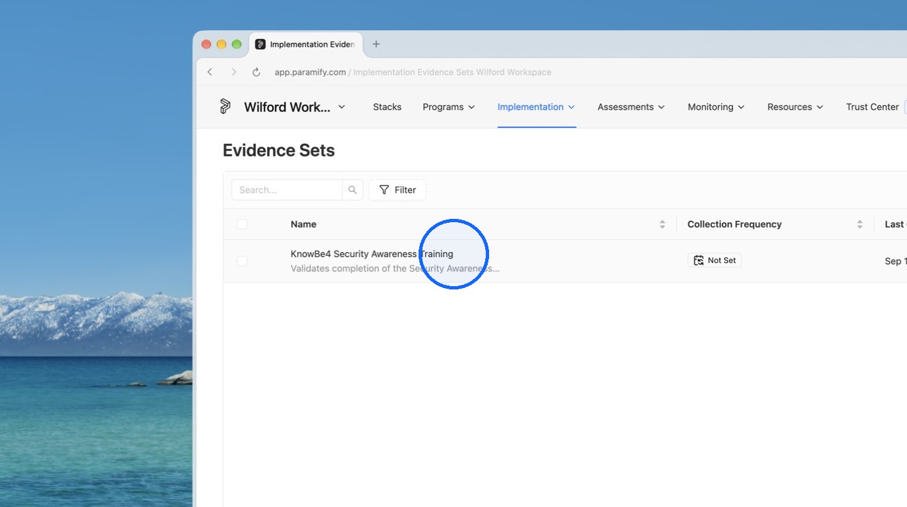The width and height of the screenshot is (907, 507).
Task: Click the Name column header
Action: (303, 224)
